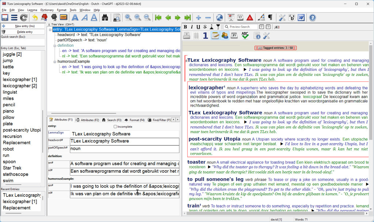Switch to Attributes (F2) tab
Screen dimensions: 374x222
click(x=87, y=120)
